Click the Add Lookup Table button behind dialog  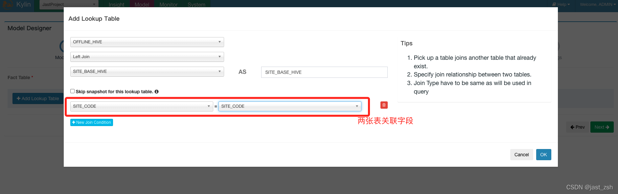point(38,98)
